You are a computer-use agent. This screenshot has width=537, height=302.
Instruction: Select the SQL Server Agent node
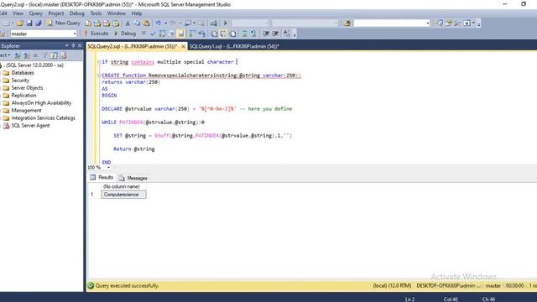(30, 125)
